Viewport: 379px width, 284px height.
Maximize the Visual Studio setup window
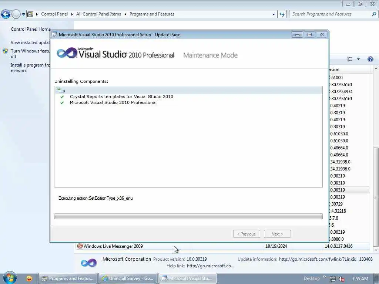310,35
